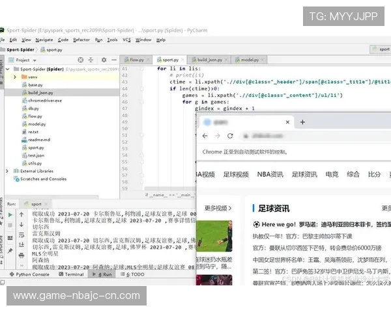
Task: Click the editor horizontal scrollbar
Action: coord(170,188)
